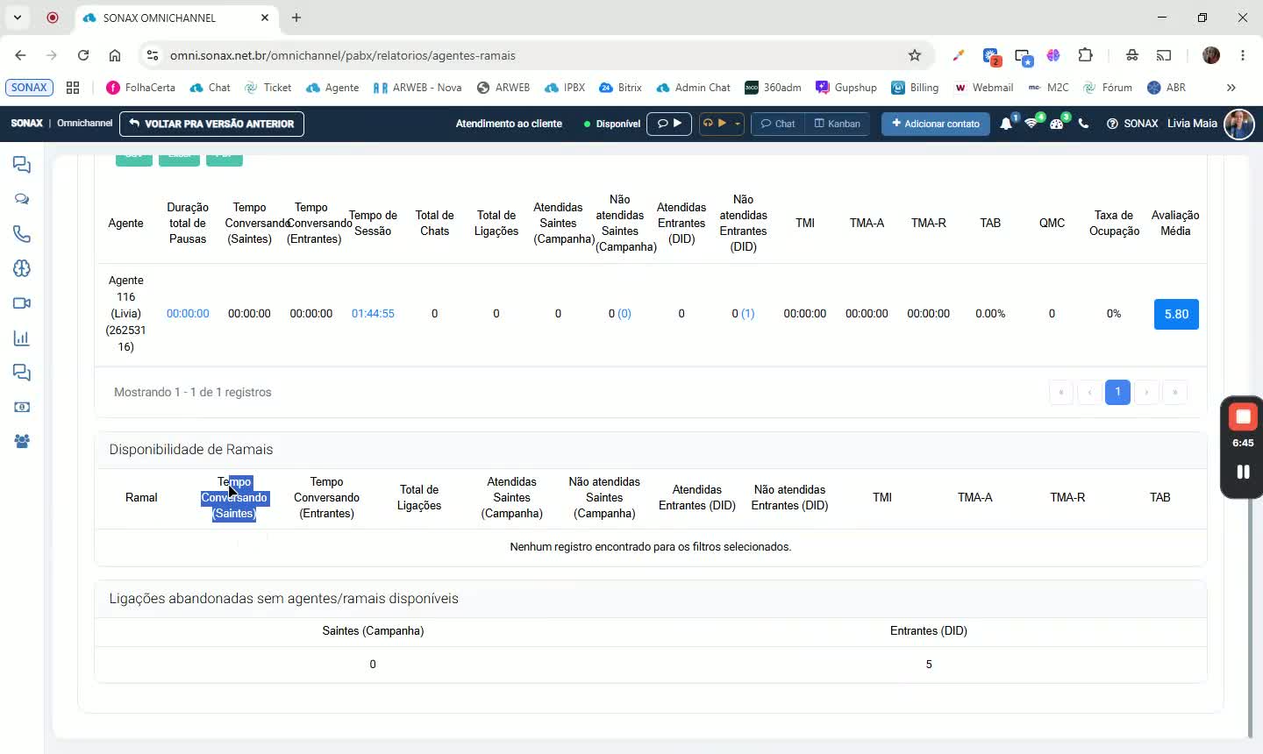
Task: Pause the screen recording
Action: click(1243, 472)
